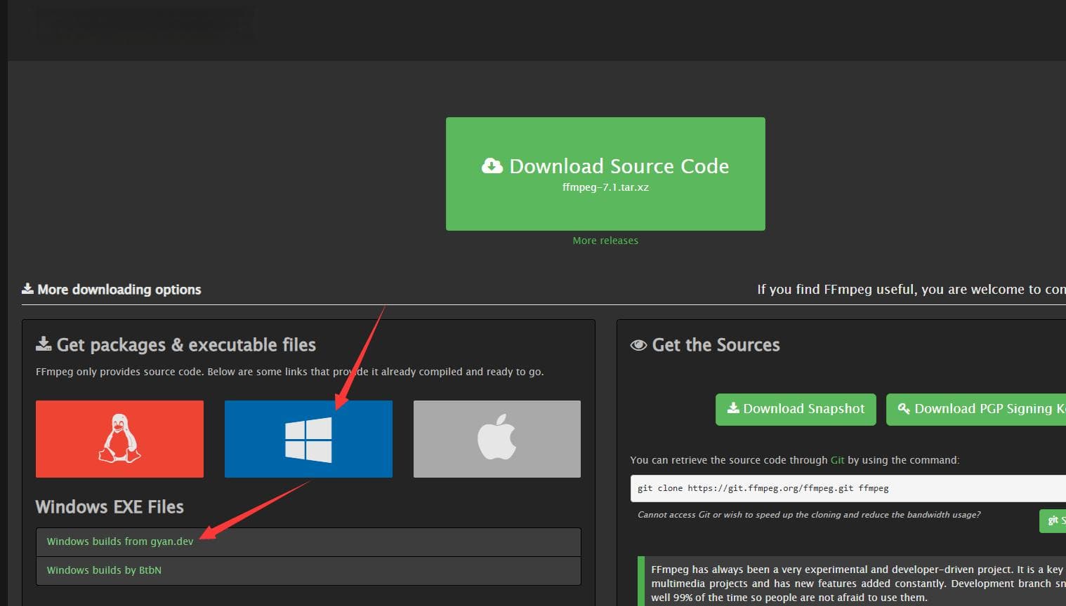Click the Download PGP Signing Key button
The image size is (1066, 606).
tap(976, 409)
